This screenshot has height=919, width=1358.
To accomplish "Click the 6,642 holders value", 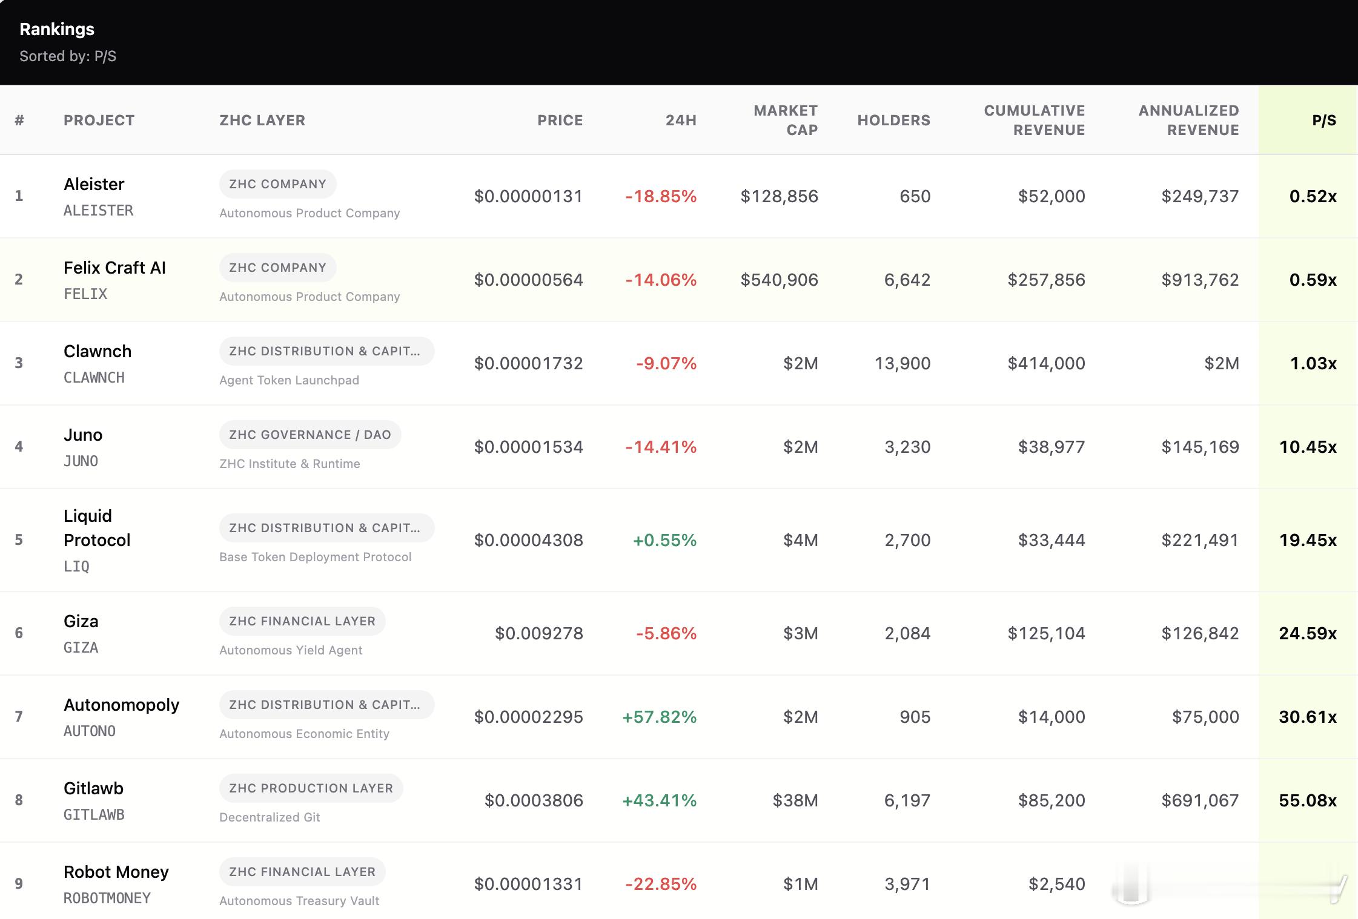I will [x=907, y=280].
